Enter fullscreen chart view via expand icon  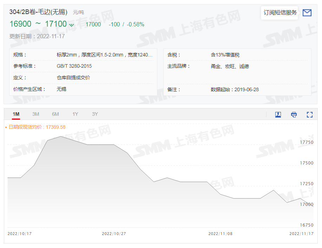309,114
